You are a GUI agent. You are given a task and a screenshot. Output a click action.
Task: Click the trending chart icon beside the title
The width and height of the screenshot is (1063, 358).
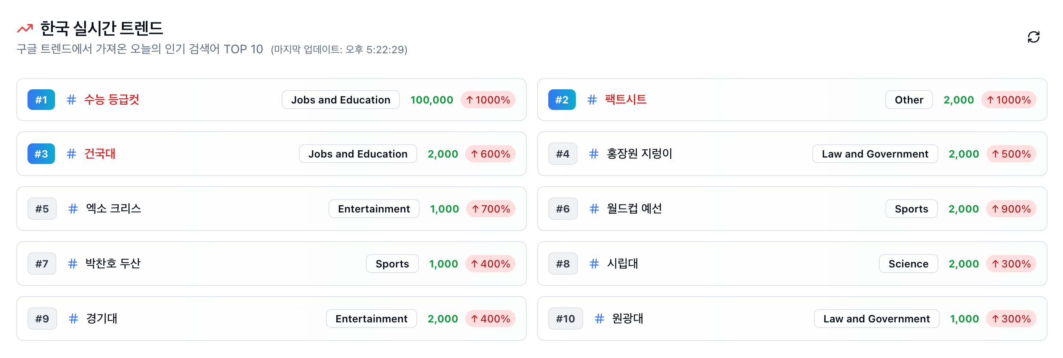pos(25,28)
